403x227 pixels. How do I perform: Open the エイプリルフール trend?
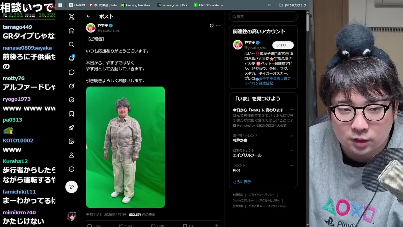pyautogui.click(x=247, y=155)
